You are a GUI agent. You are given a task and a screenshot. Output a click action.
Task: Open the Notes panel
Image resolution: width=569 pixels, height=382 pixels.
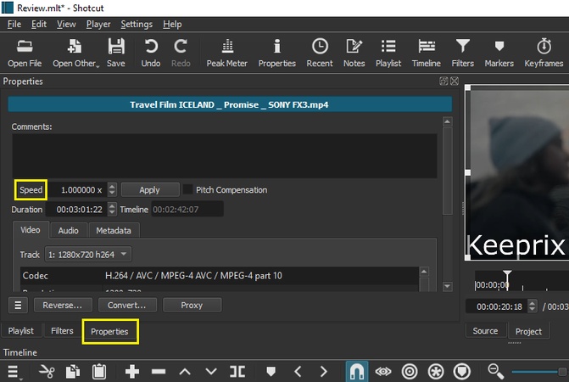pos(354,53)
